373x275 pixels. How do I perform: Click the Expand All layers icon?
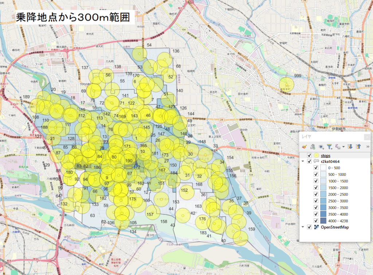tap(350, 147)
